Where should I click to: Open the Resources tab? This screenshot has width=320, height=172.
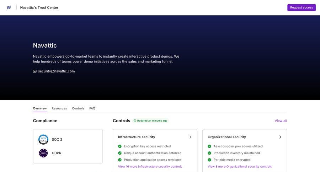coord(59,108)
